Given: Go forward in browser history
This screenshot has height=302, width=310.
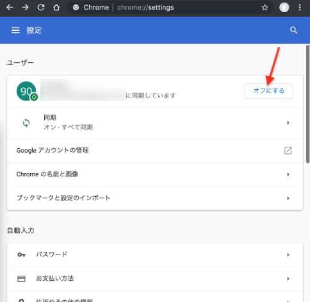Looking at the screenshot, I should [25, 8].
